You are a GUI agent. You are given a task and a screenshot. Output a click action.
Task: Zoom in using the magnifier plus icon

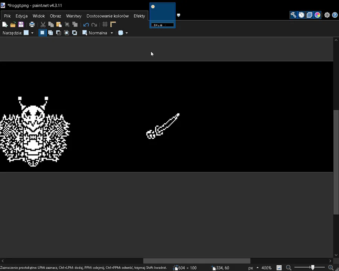click(x=331, y=268)
